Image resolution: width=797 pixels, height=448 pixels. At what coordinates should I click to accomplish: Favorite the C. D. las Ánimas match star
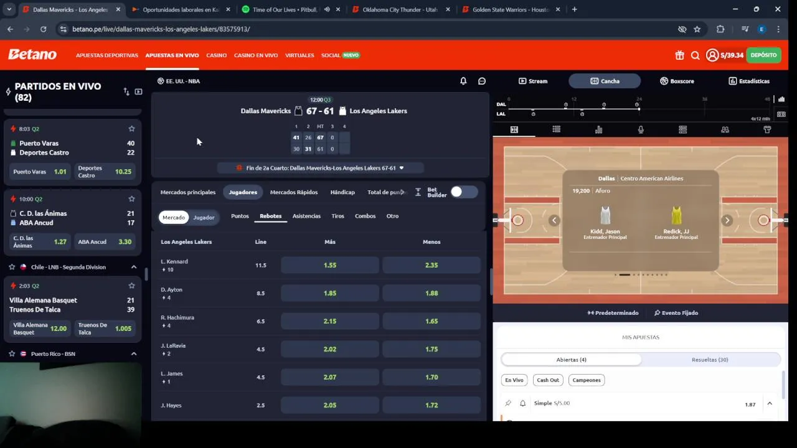coord(131,199)
